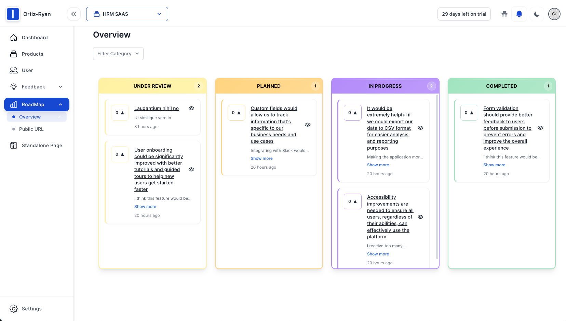Screen dimensions: 566x321
Task: Open the Filter Category dropdown
Action: 118,54
